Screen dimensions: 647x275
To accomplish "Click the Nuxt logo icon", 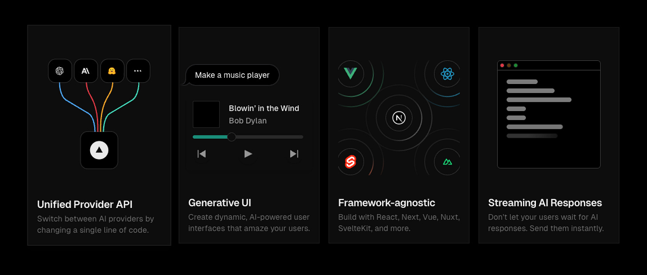I will coord(447,162).
